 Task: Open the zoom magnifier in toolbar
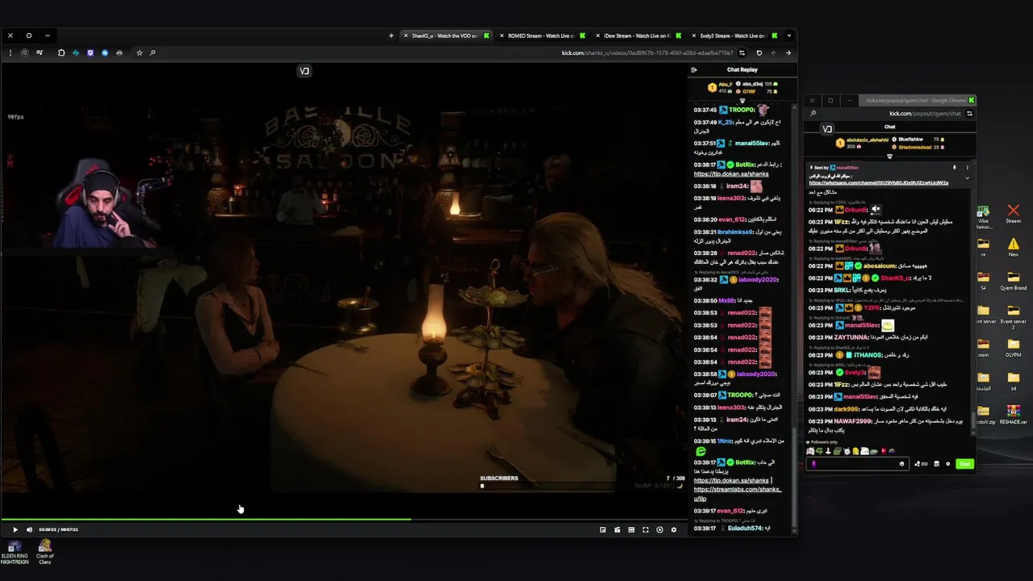click(x=153, y=53)
